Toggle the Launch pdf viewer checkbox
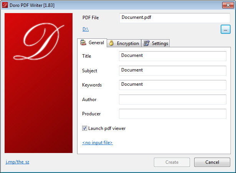 click(x=84, y=128)
